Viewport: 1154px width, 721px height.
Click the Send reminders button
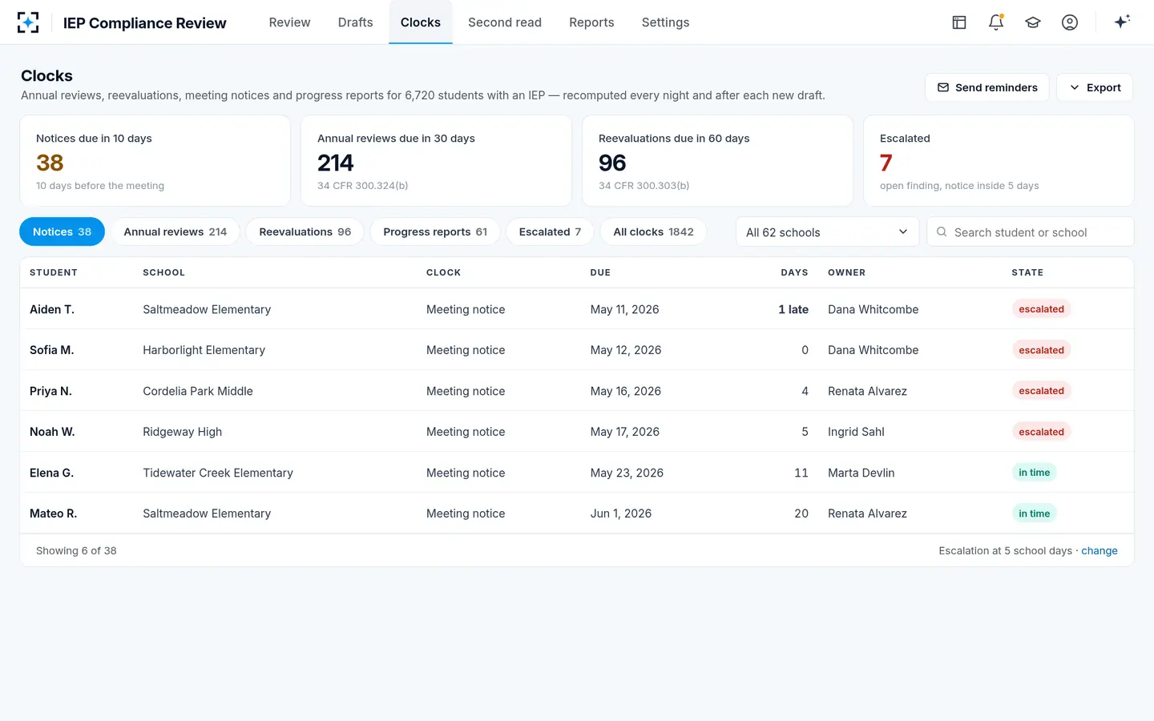(987, 87)
